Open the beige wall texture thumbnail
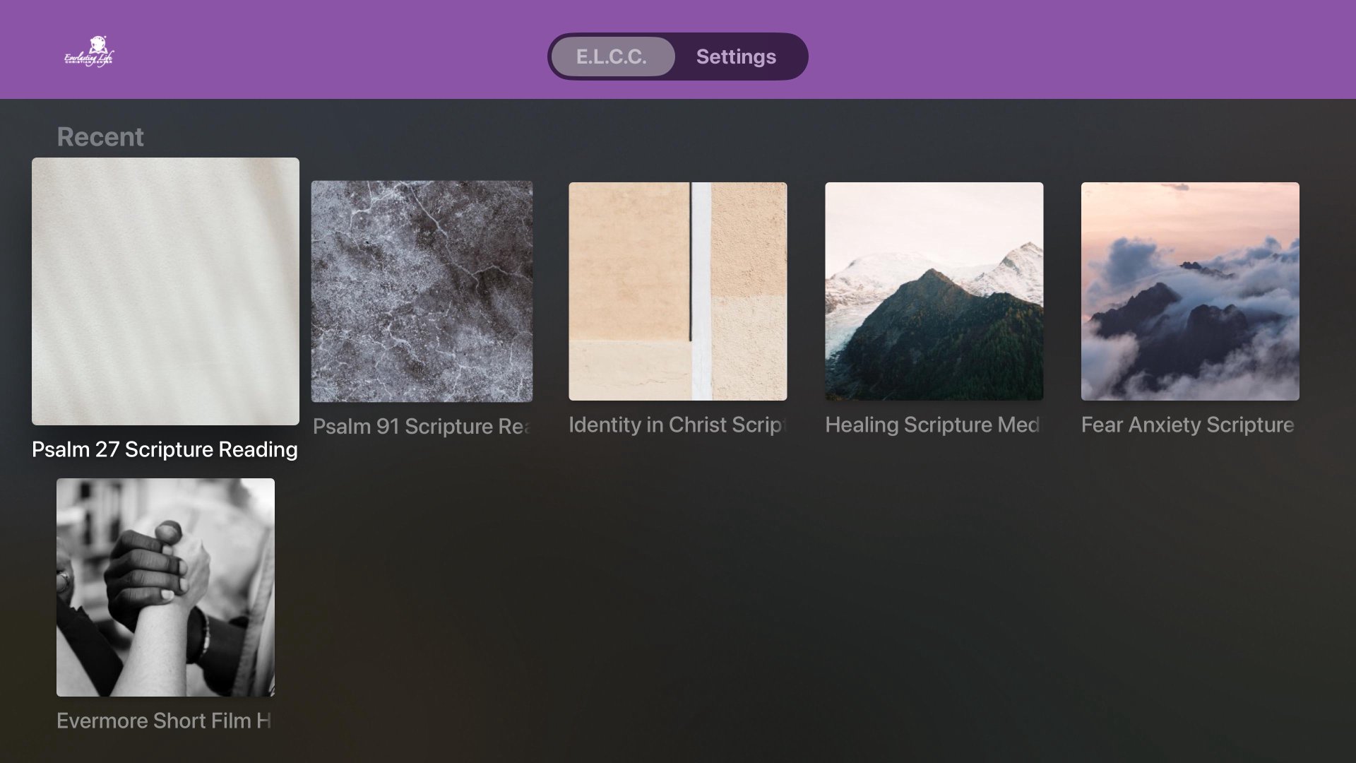The height and width of the screenshot is (763, 1356). point(677,291)
